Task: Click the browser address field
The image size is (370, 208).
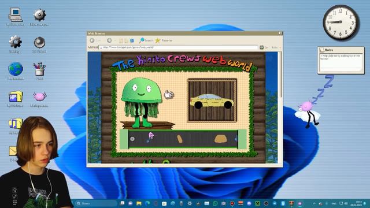Action: [x=179, y=47]
